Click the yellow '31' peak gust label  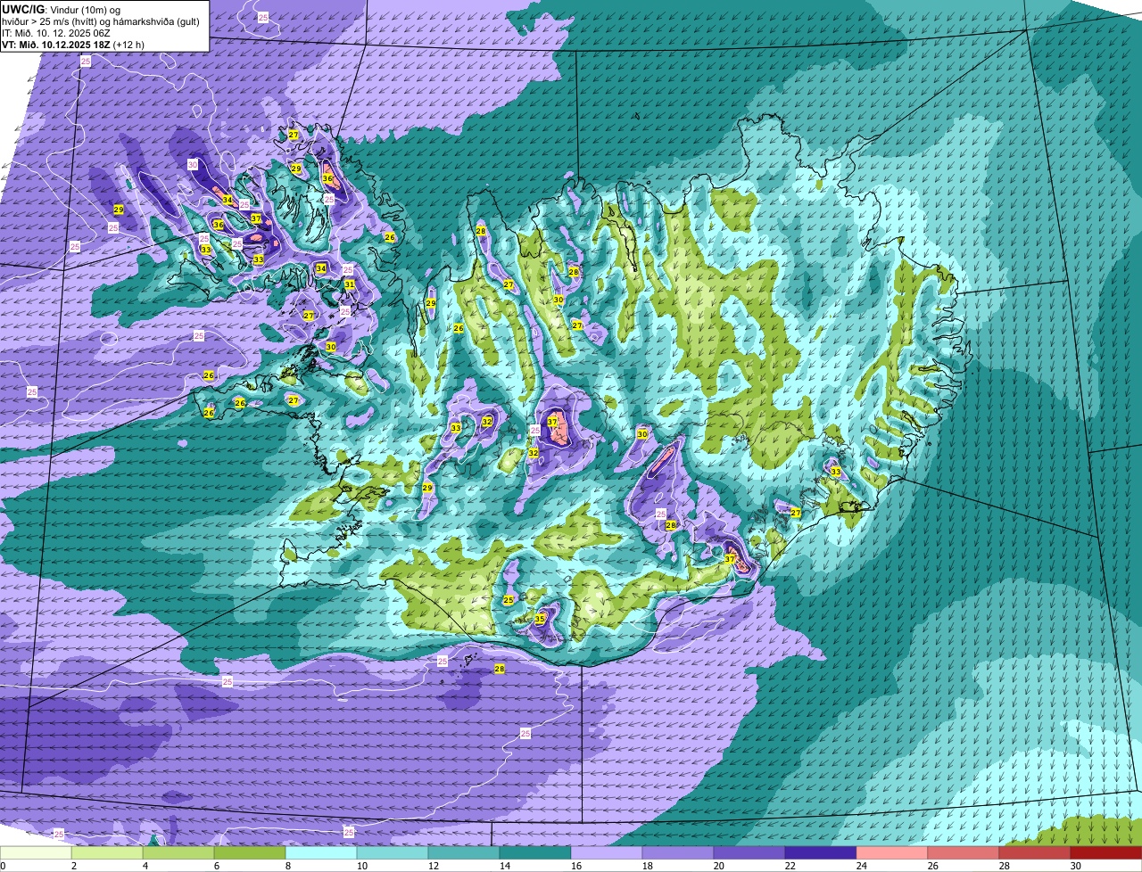[x=350, y=284]
